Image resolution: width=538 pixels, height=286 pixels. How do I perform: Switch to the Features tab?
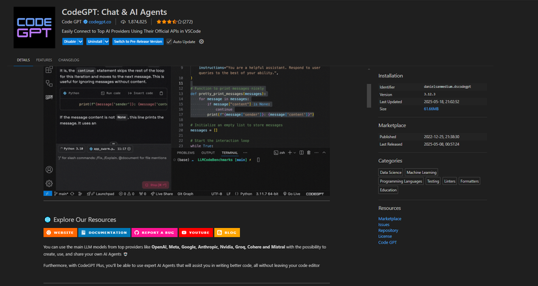point(44,60)
